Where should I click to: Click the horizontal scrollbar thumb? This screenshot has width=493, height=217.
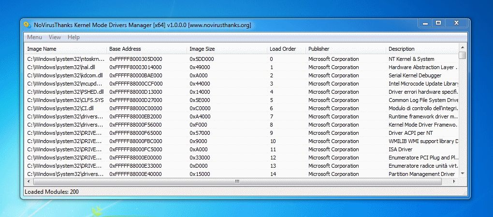point(237,181)
